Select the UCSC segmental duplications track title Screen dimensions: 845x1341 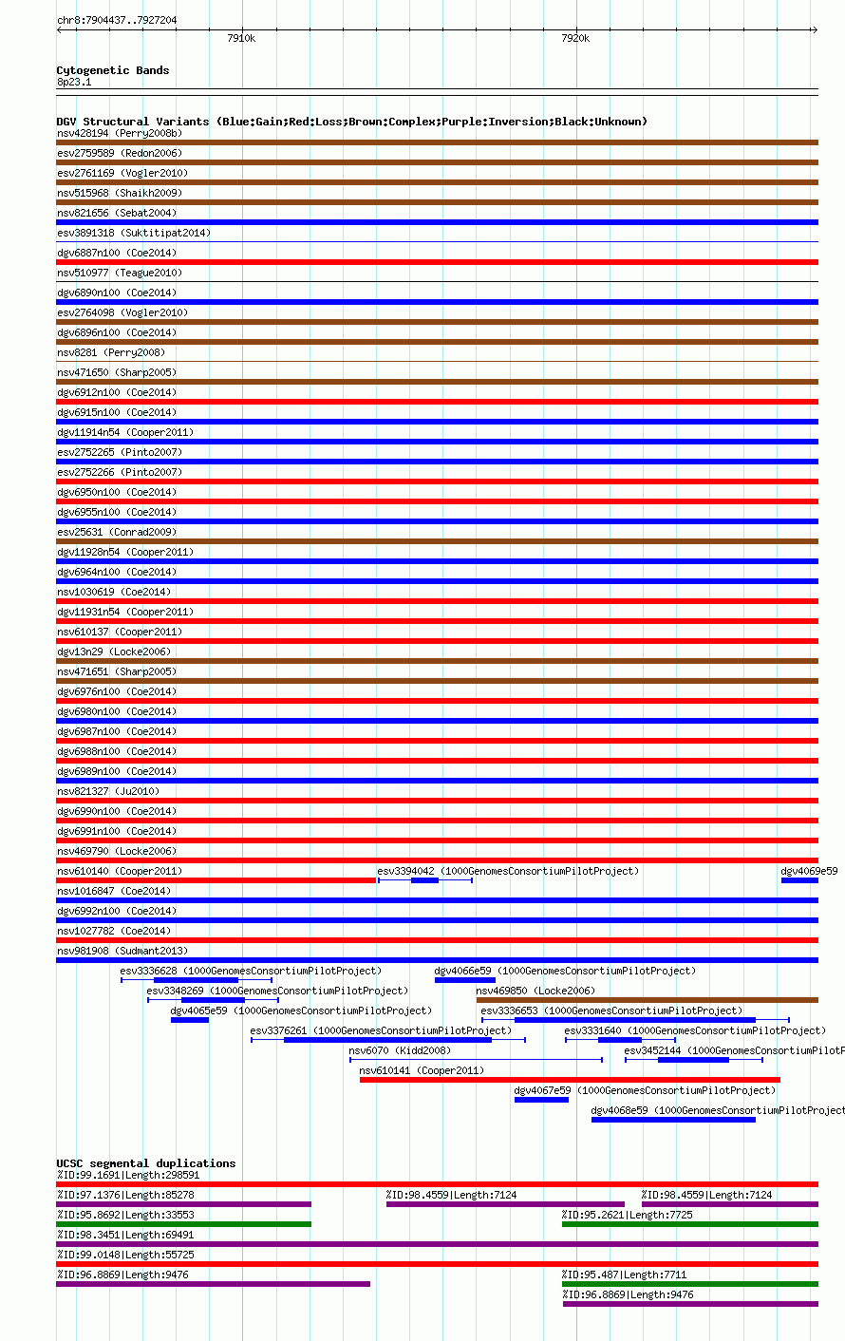pyautogui.click(x=146, y=1163)
